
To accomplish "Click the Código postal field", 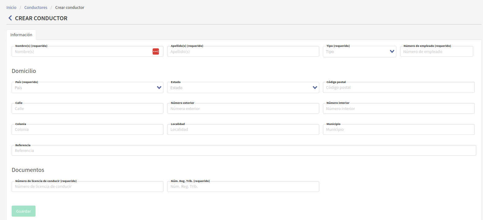I will point(399,88).
